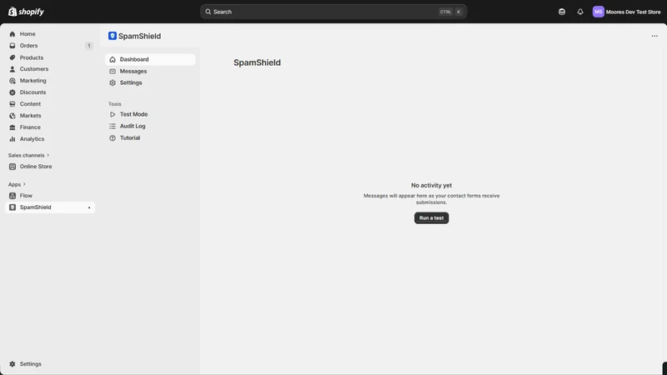The image size is (667, 375).
Task: Click the Analytics bar chart icon
Action: 13,139
